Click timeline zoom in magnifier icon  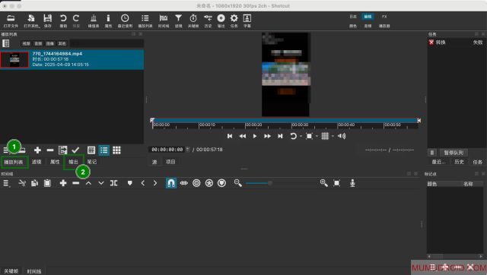point(323,183)
